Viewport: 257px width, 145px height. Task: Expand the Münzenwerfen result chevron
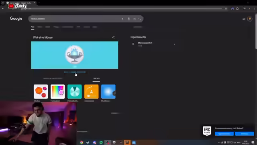click(174, 44)
